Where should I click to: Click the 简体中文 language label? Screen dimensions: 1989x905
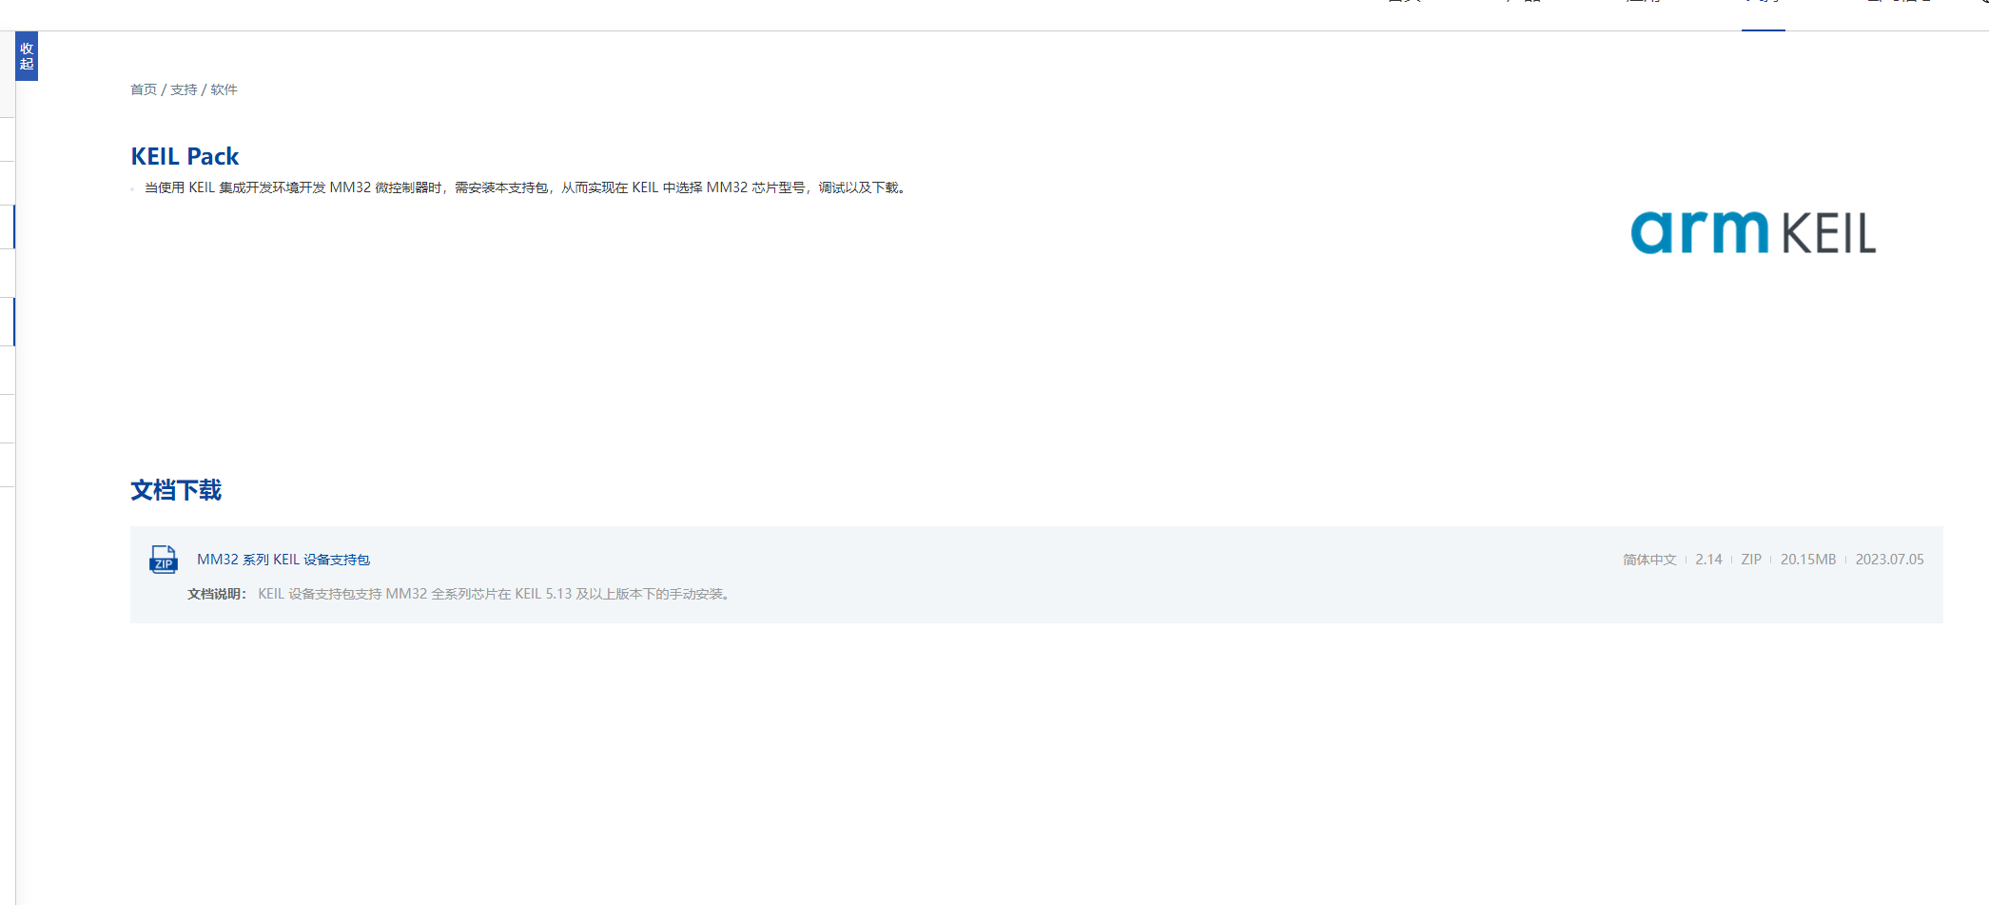[x=1649, y=560]
